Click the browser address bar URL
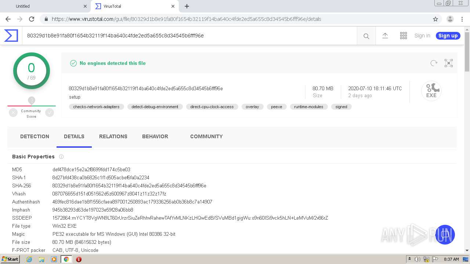 pyautogui.click(x=186, y=19)
